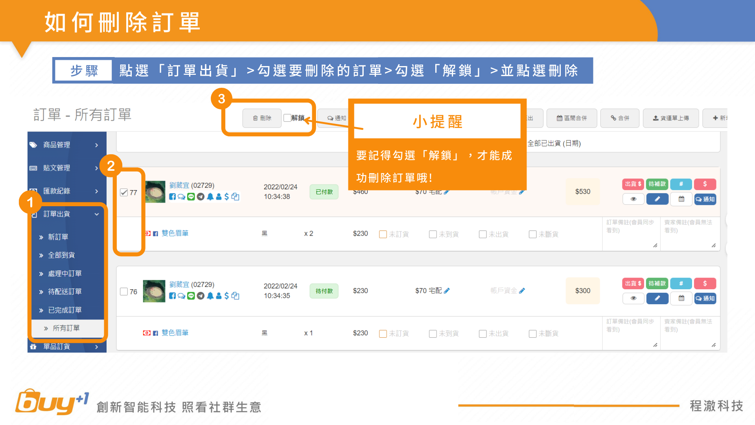
Task: Open 所有訂單 in sidebar
Action: (66, 328)
